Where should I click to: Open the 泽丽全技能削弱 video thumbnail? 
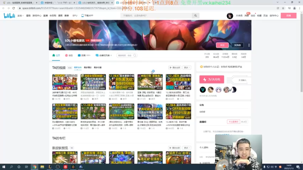pos(93,82)
